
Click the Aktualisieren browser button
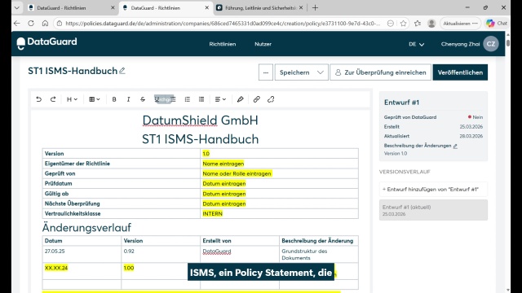460,24
